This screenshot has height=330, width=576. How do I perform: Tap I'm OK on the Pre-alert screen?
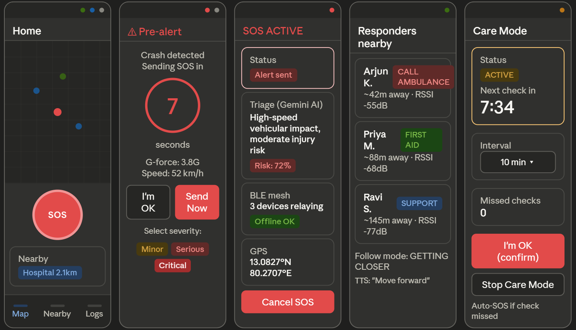(x=148, y=202)
